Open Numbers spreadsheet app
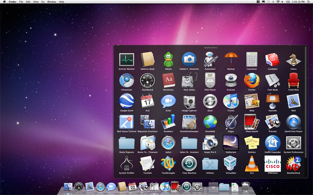Image resolution: width=313 pixels, height=195 pixels. [x=168, y=122]
